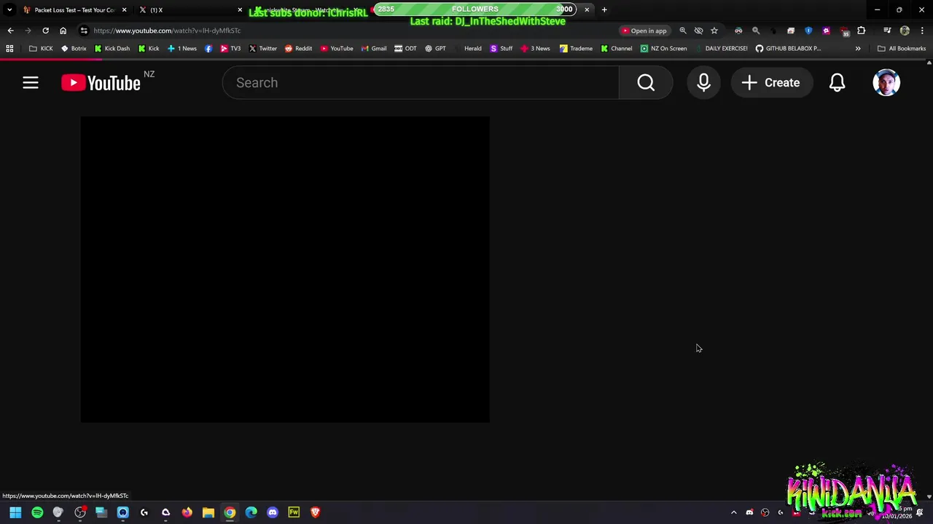This screenshot has width=933, height=524.
Task: Open File Explorer from taskbar
Action: click(x=208, y=512)
